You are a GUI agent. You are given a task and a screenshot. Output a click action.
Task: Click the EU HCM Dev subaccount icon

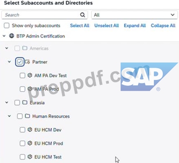click(x=30, y=130)
